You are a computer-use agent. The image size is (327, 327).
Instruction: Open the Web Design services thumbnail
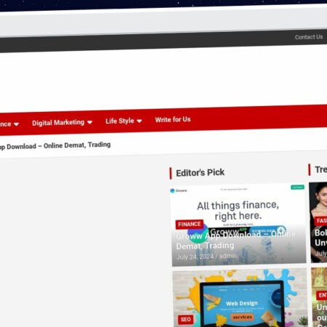click(241, 298)
